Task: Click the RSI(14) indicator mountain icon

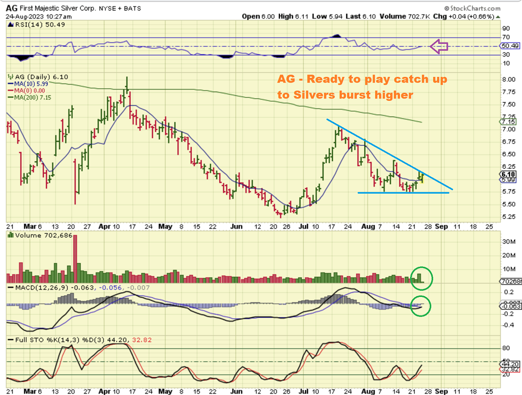Action: pyautogui.click(x=11, y=25)
